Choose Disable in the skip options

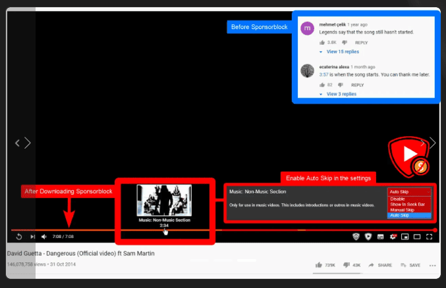(x=409, y=199)
